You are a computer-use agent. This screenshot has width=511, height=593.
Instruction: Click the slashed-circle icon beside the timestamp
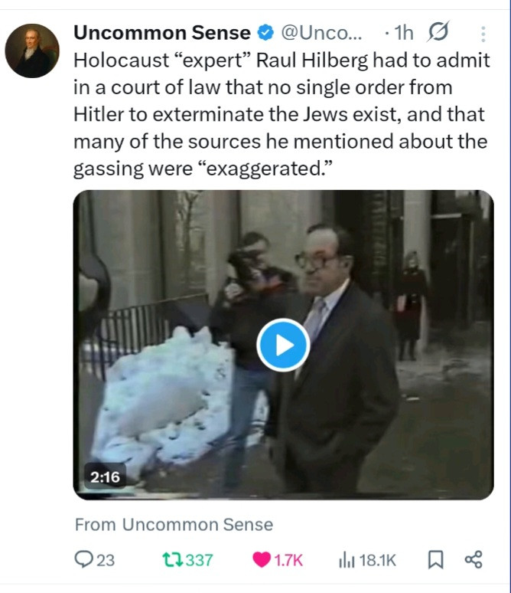[439, 33]
